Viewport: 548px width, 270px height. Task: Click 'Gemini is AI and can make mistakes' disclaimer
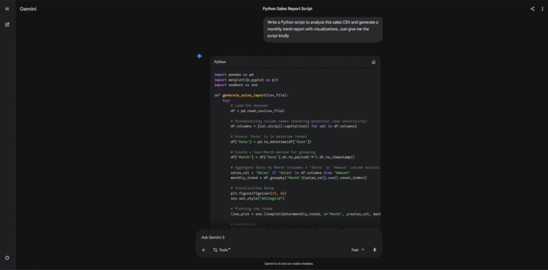tap(288, 264)
